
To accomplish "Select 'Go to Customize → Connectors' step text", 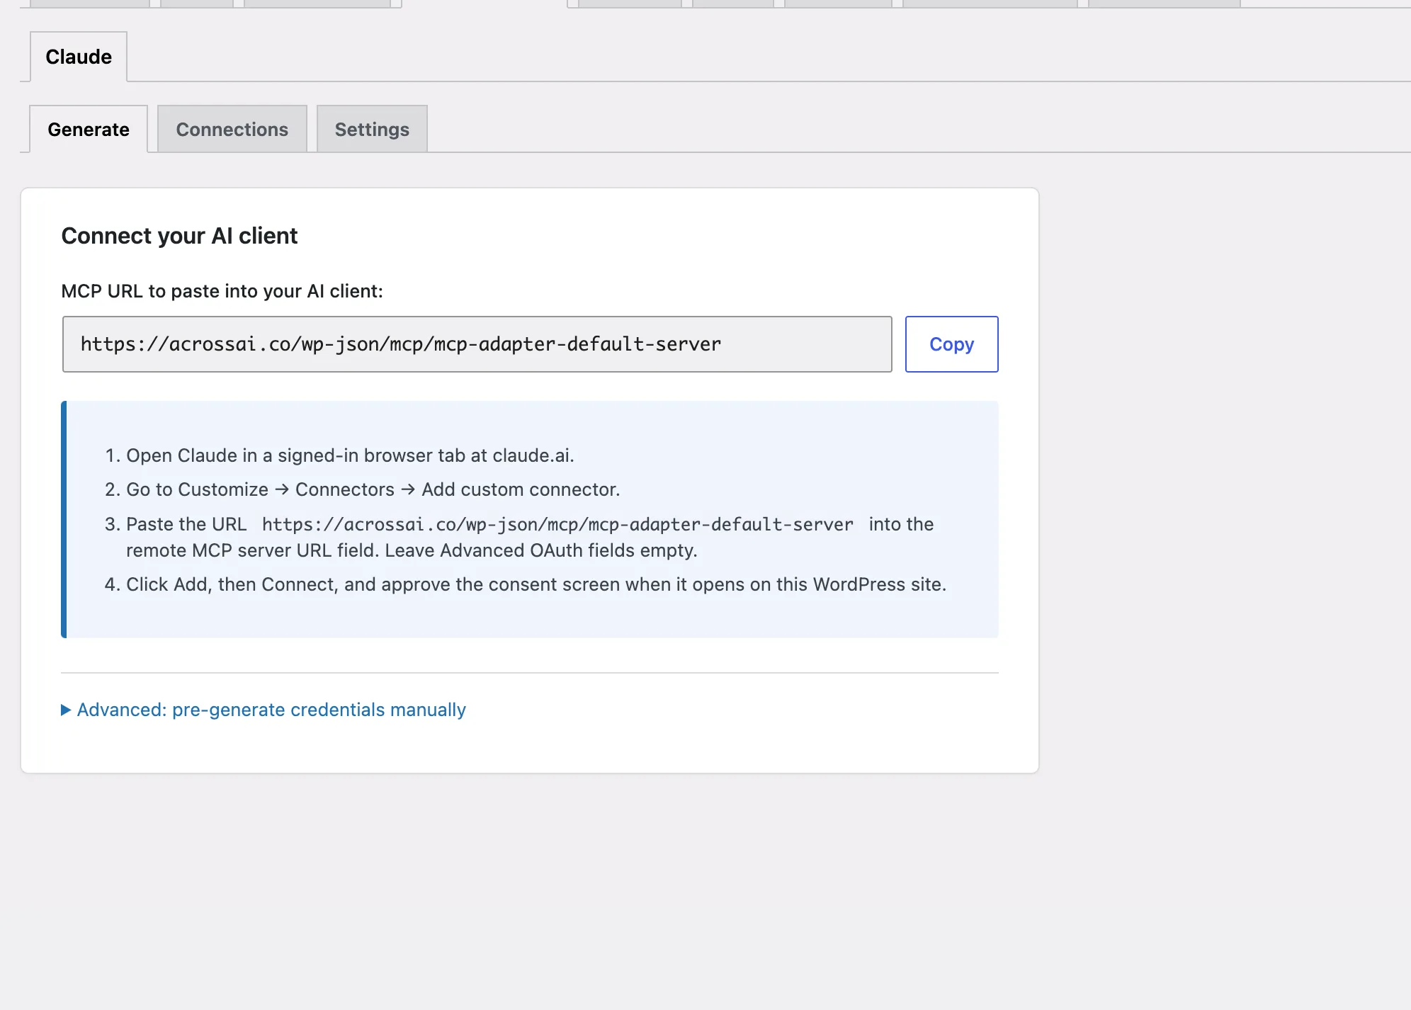I will click(x=373, y=489).
